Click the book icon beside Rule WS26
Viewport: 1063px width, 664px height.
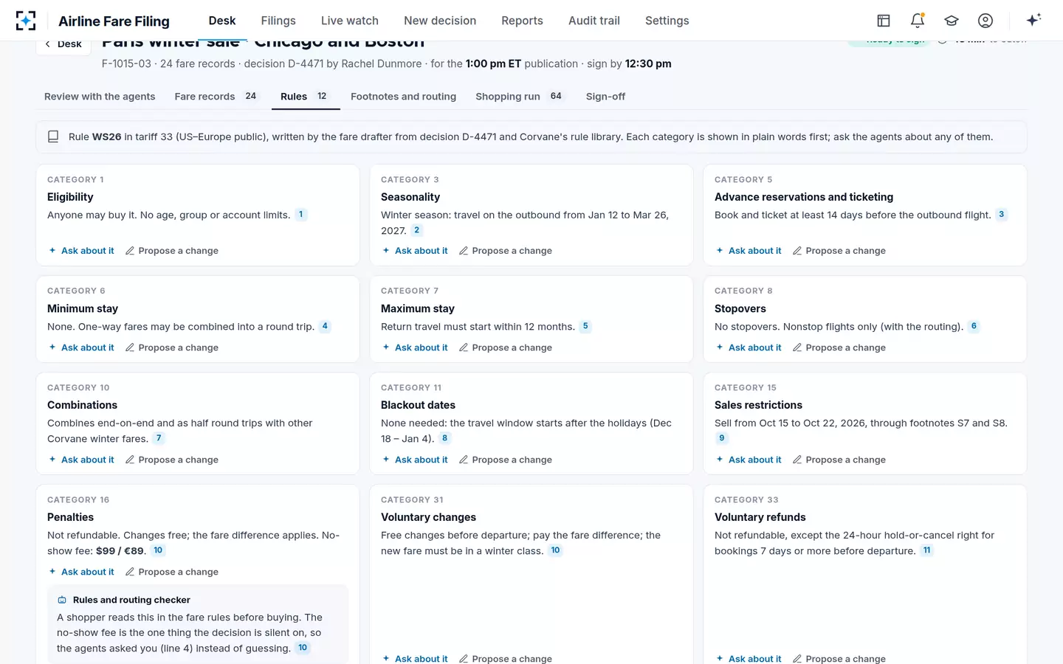(53, 136)
